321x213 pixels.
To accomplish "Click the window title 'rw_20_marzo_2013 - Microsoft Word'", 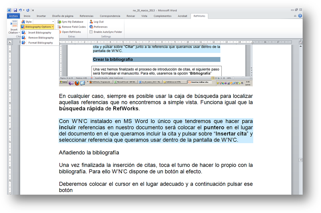I will point(155,10).
